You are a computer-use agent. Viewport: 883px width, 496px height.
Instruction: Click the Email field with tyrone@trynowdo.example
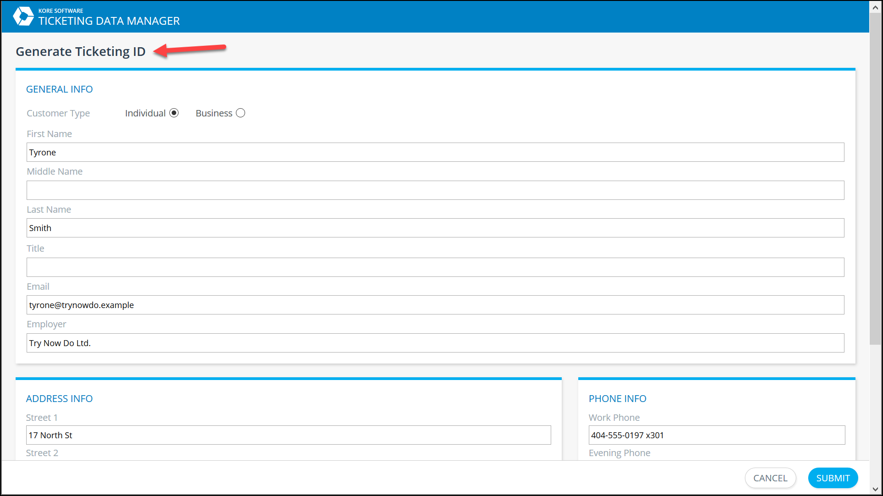(435, 305)
